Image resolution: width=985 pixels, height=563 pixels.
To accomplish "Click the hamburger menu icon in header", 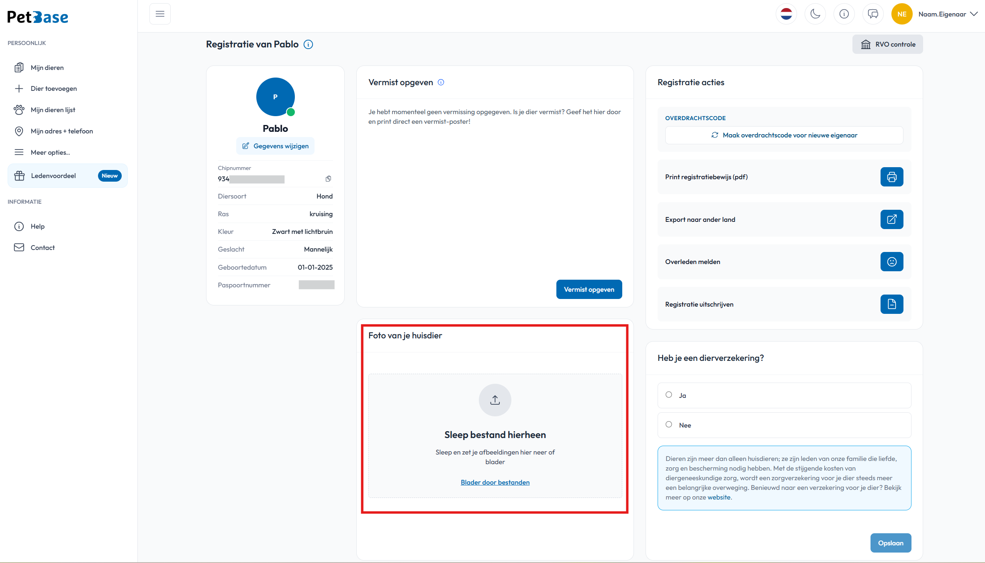I will pyautogui.click(x=160, y=14).
